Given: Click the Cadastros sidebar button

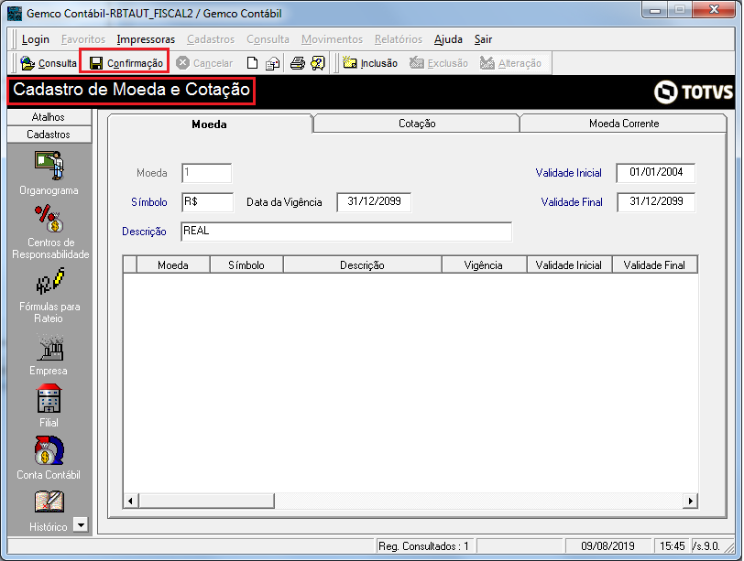Looking at the screenshot, I should click(49, 135).
